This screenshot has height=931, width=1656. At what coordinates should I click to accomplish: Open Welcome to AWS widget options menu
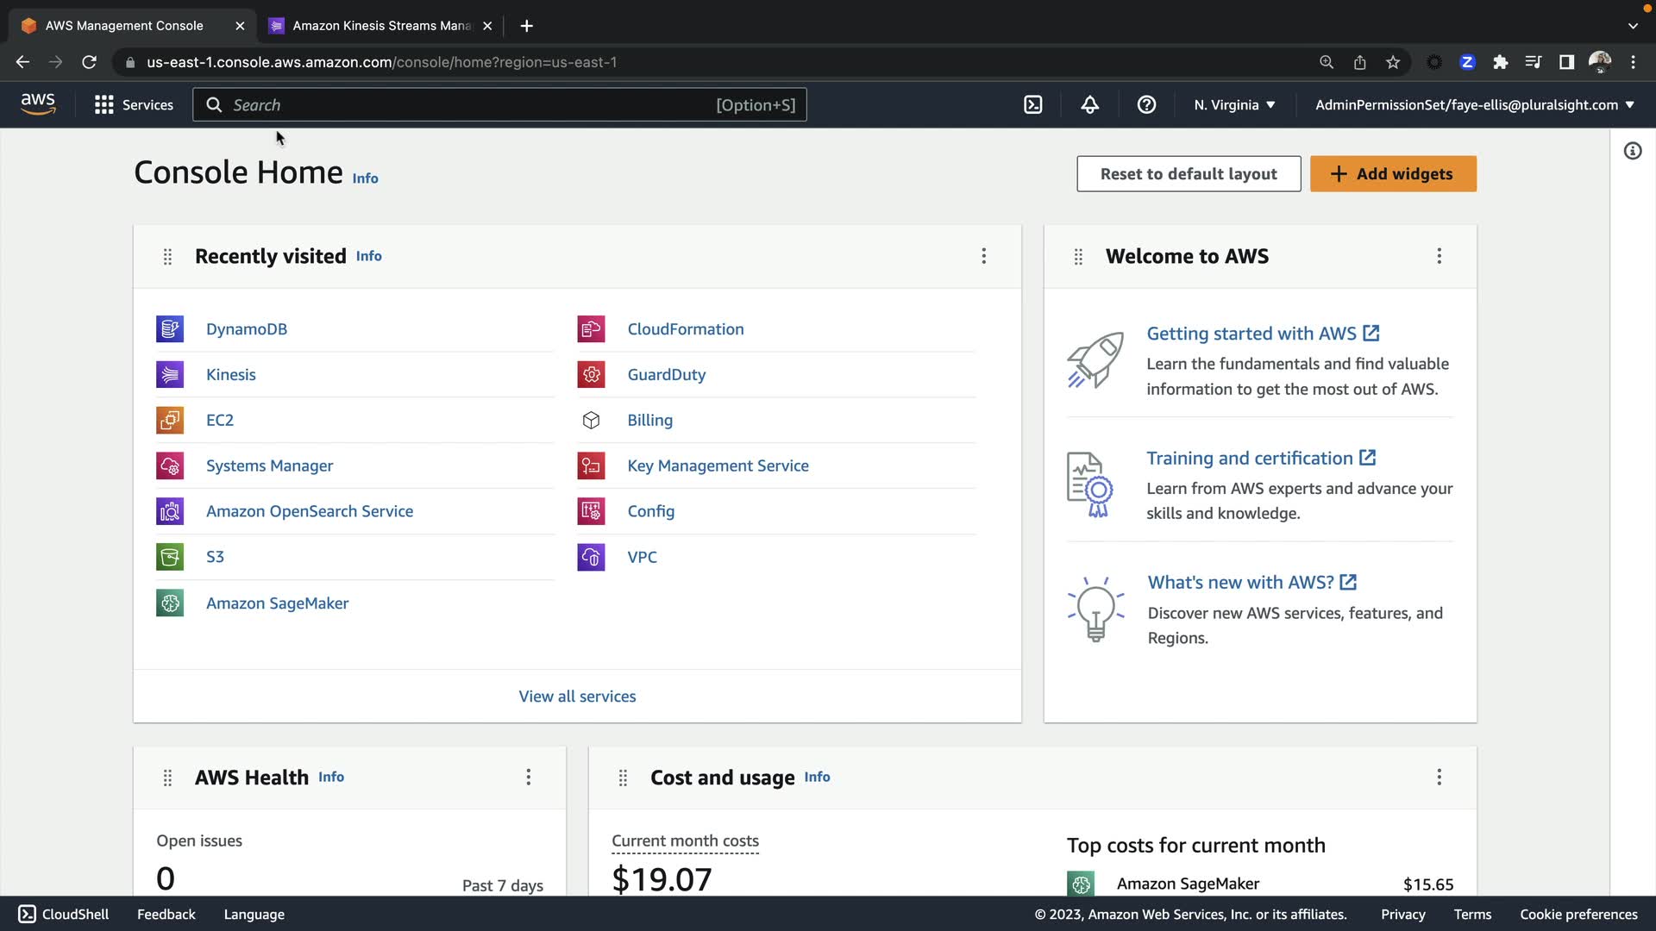[x=1439, y=256]
